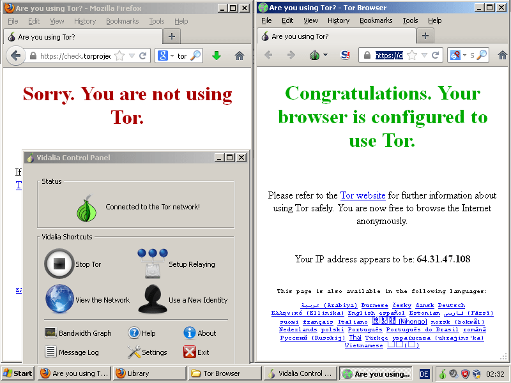Click Use a New Identity silhouette
Viewport: 511px width, 383px height.
(153, 299)
